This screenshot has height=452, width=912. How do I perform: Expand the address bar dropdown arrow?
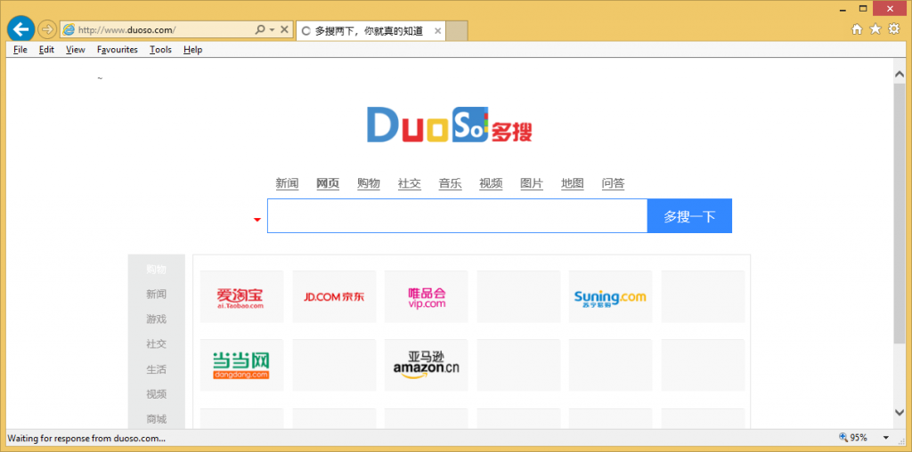271,29
